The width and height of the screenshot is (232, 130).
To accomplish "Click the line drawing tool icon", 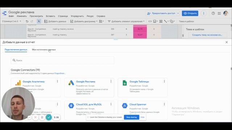I will 165,21.
